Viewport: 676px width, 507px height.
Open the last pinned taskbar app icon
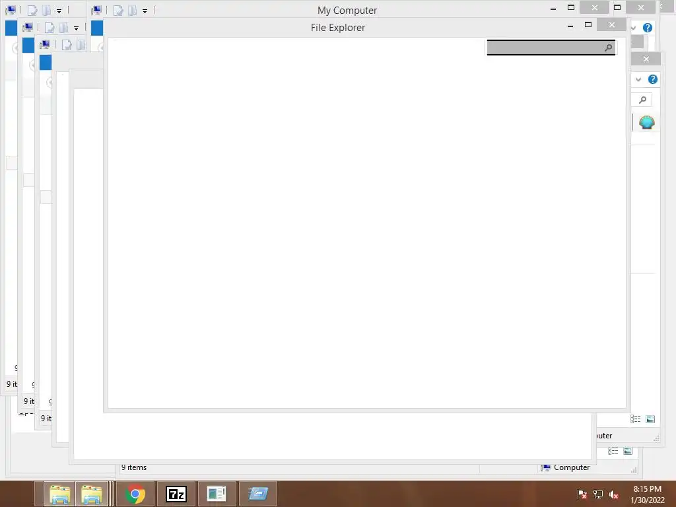tap(258, 494)
